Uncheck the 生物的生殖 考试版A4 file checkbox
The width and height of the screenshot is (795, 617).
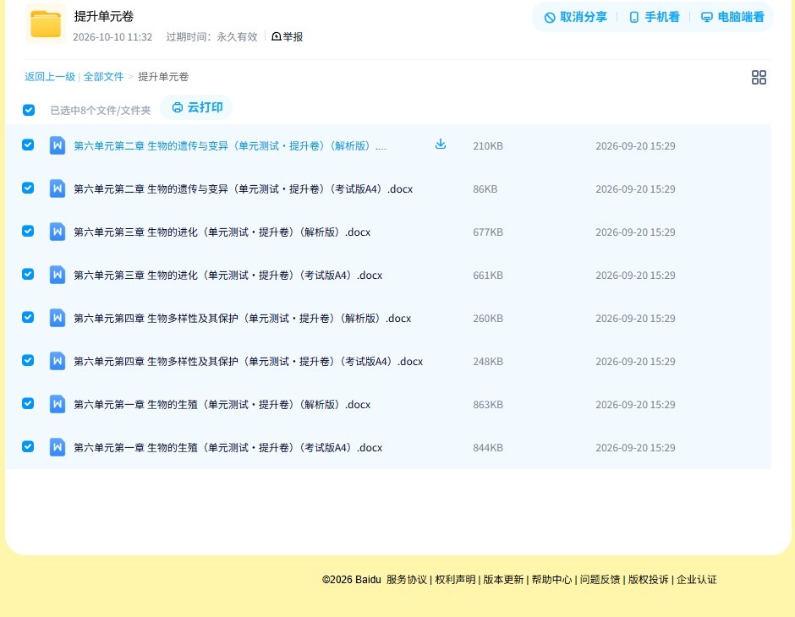(28, 446)
